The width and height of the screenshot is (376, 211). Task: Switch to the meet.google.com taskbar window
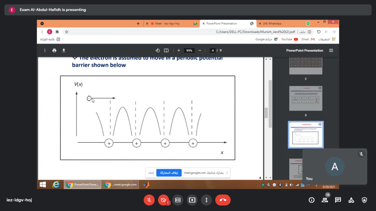coord(121,185)
